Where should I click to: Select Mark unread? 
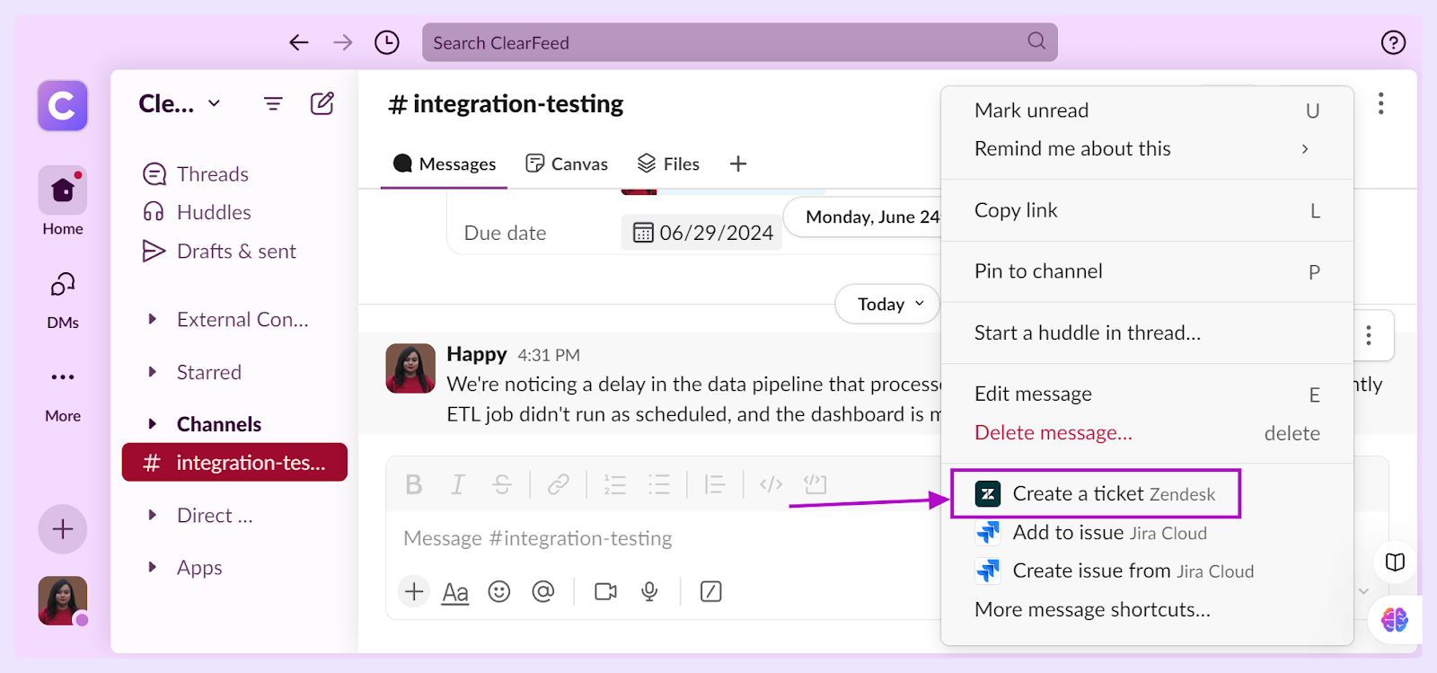pyautogui.click(x=1147, y=111)
